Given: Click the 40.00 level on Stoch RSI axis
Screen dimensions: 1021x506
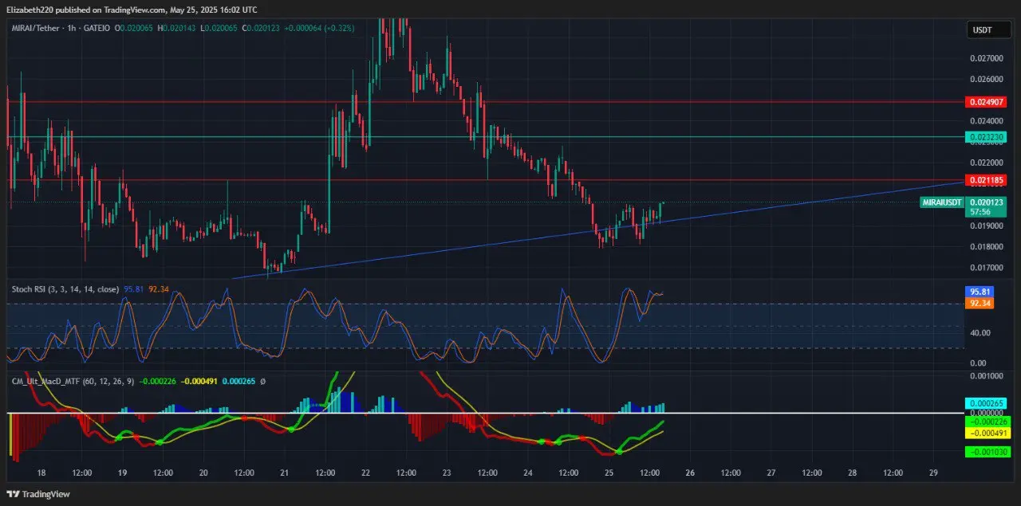Looking at the screenshot, I should tap(980, 333).
